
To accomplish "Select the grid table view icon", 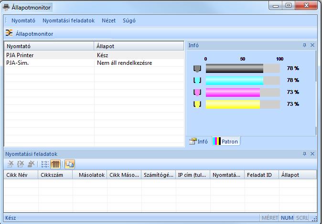I will pos(55,164).
